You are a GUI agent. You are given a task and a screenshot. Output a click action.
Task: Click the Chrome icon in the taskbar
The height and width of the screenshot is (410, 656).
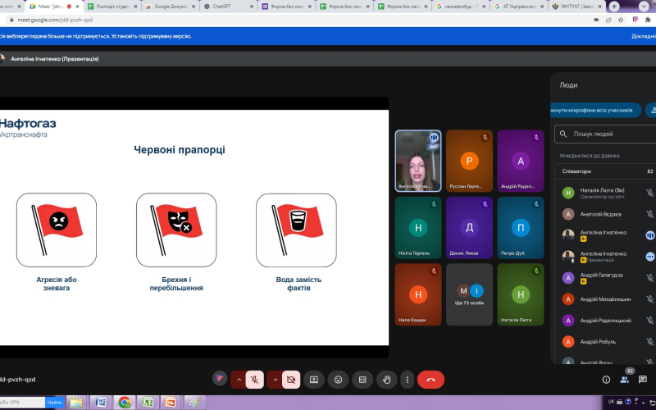coord(125,403)
